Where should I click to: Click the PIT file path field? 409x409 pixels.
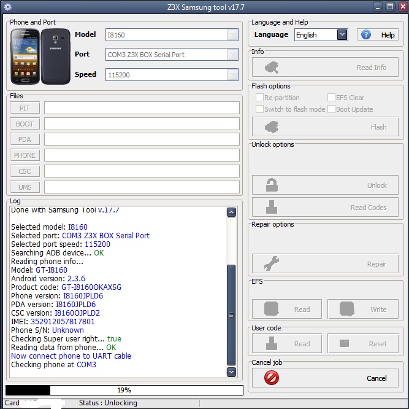click(142, 108)
